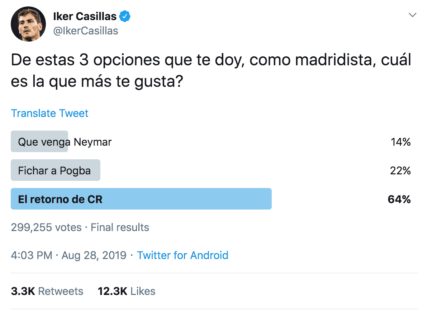Expand the tweet options chevron menu
This screenshot has height=310, width=428.
point(413,15)
